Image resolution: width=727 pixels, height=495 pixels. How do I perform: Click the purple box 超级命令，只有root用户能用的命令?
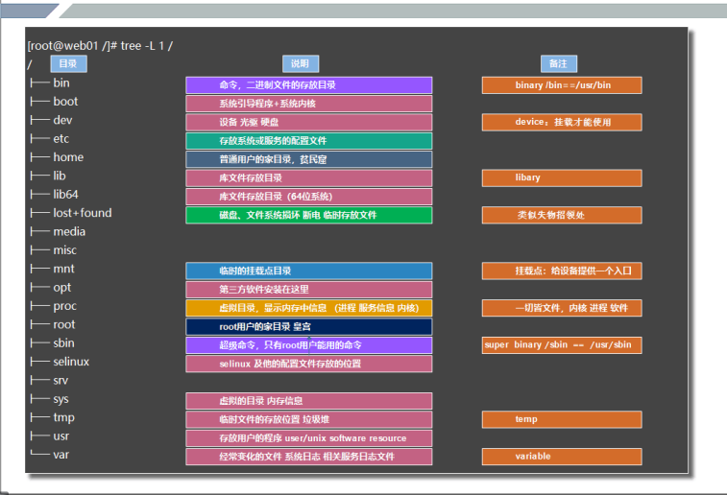pos(309,345)
